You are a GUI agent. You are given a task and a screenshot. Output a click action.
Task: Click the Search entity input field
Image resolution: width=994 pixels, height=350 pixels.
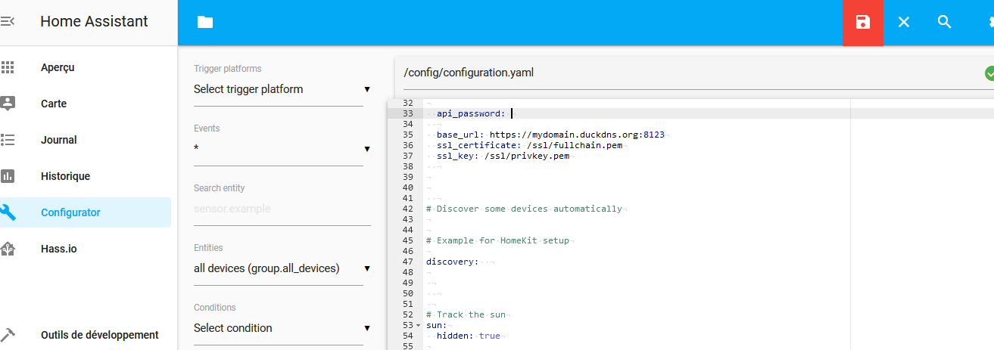click(x=282, y=209)
